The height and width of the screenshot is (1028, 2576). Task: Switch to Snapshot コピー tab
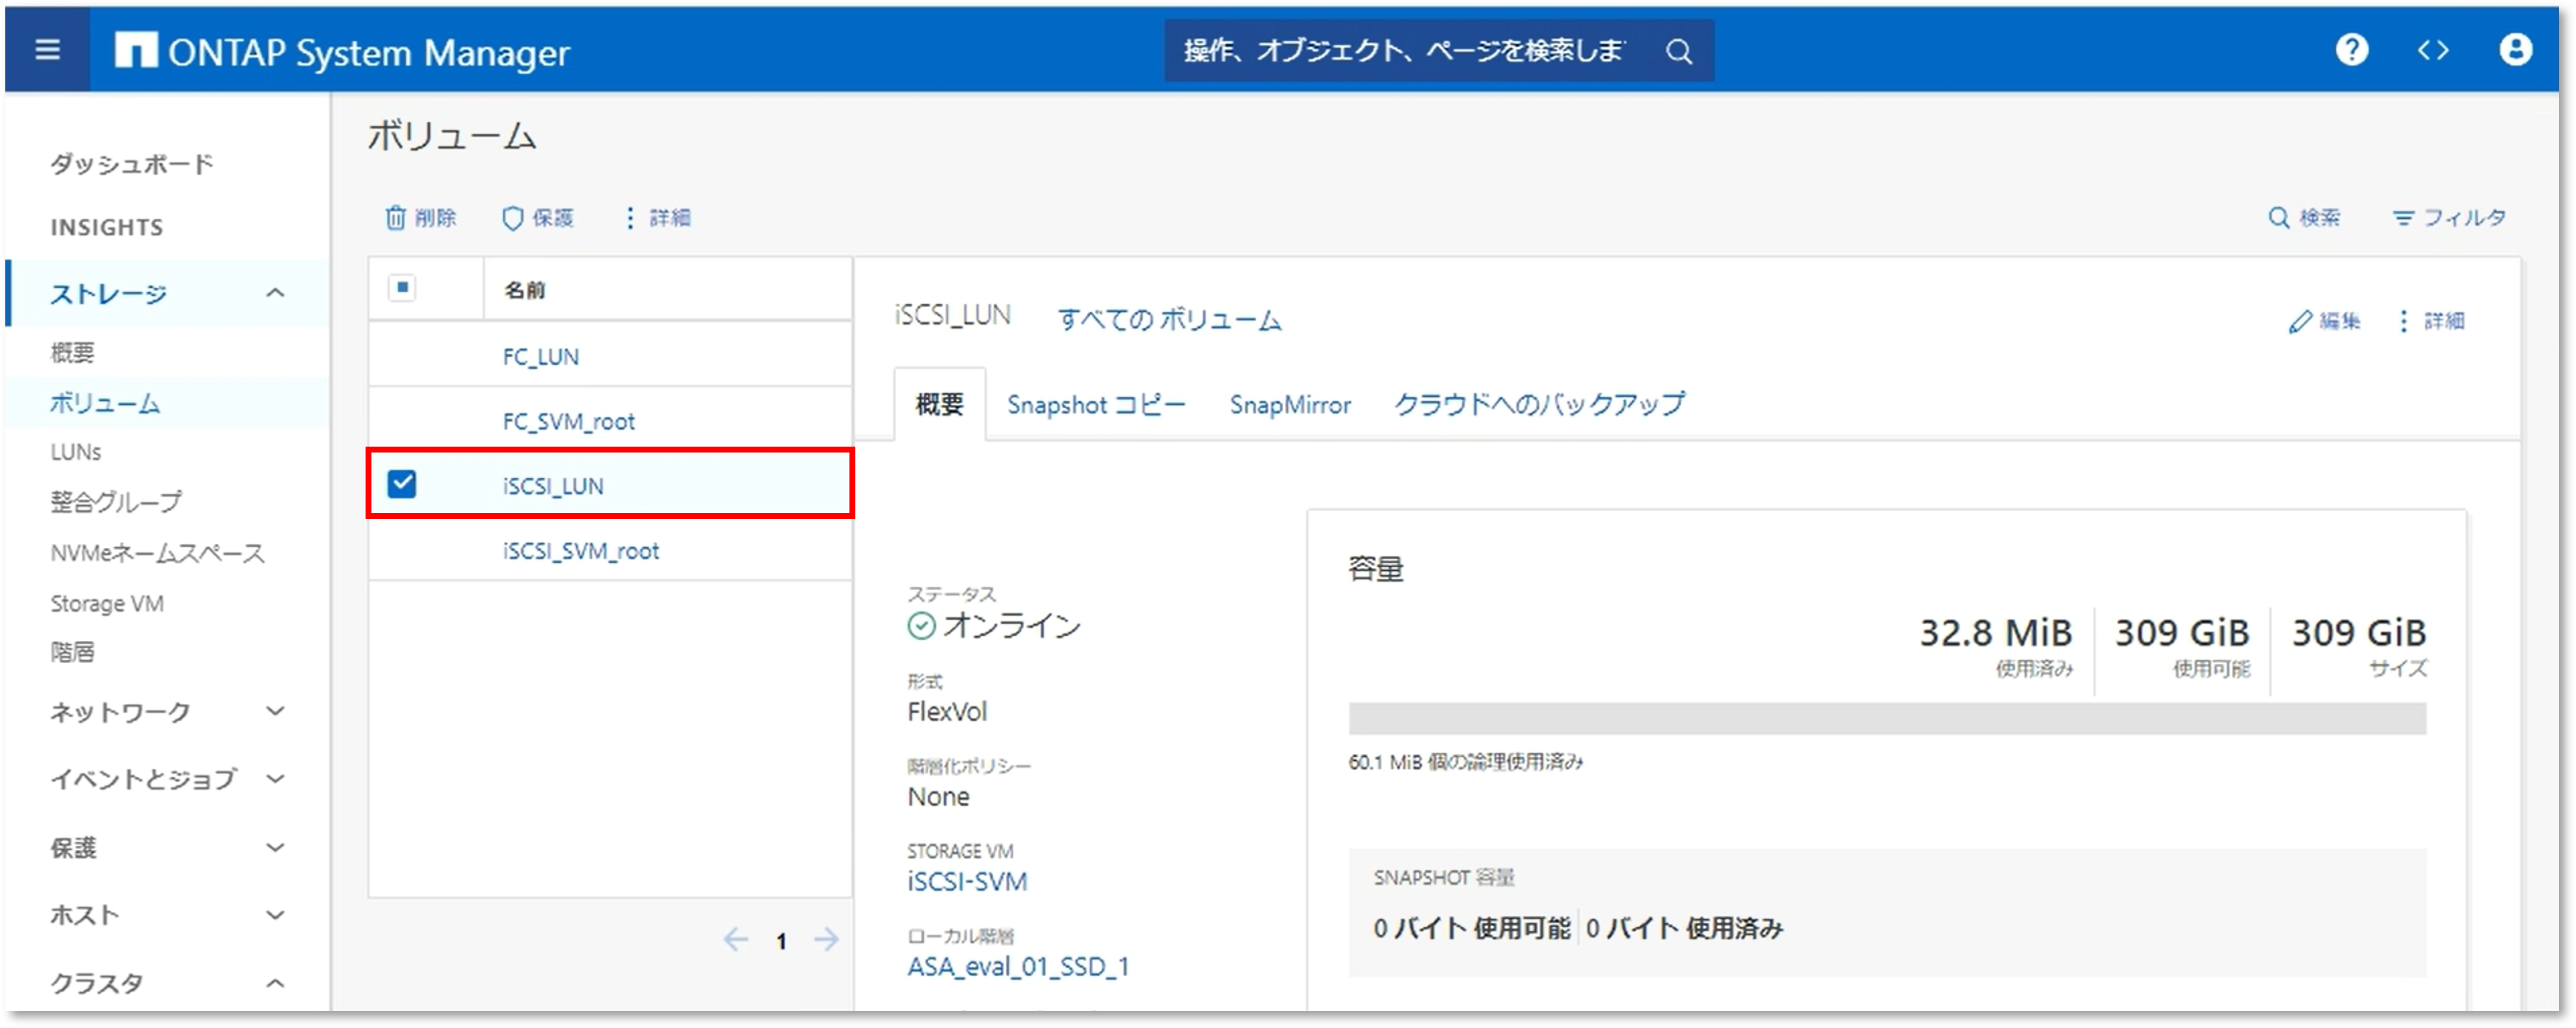coord(1096,405)
